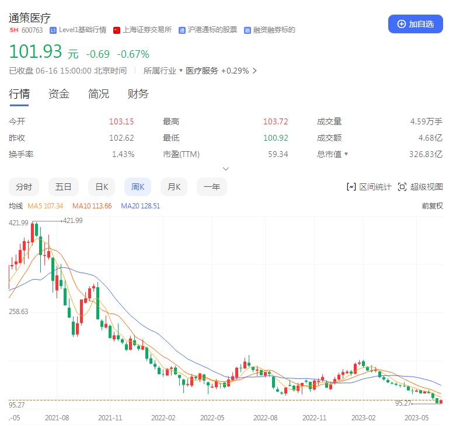Screen dimensions: 453x425
Task: Open the 超级视图 super view icon
Action: click(402, 187)
